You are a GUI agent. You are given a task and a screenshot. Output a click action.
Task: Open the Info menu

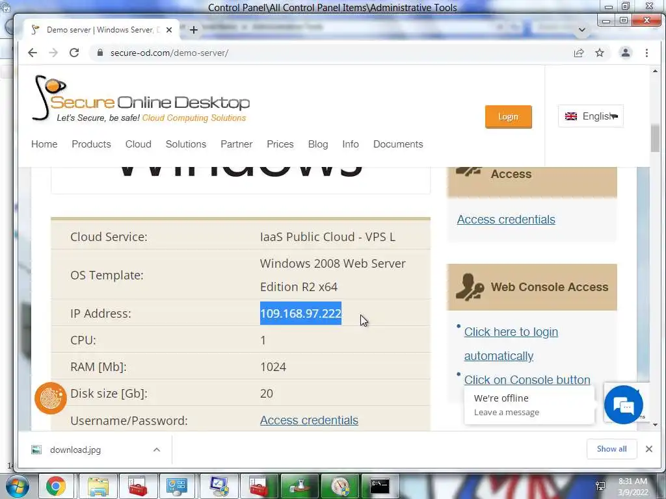point(351,144)
